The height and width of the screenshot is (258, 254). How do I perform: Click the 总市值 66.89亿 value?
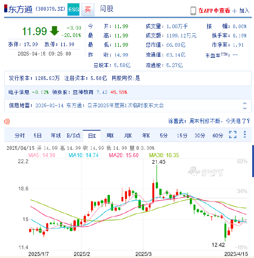[176, 45]
